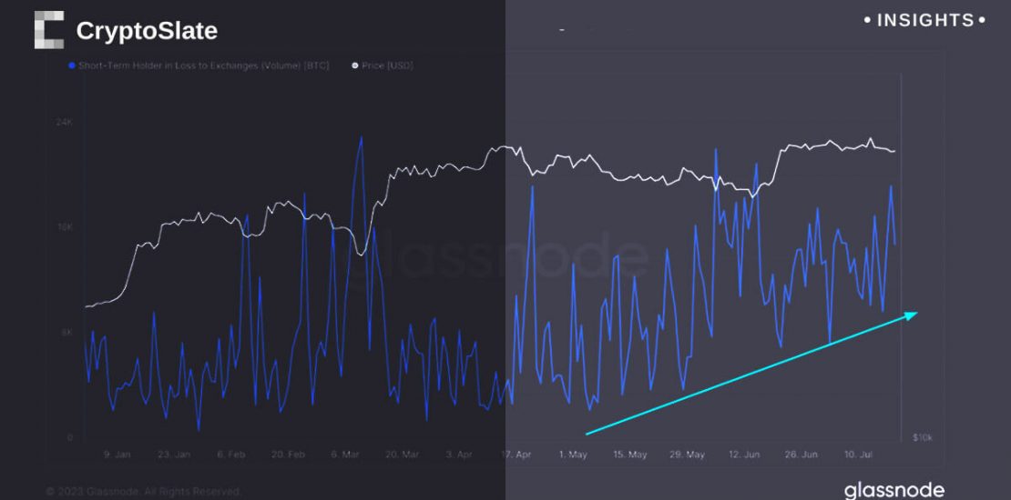Select the 6. Mar date label
Image resolution: width=1011 pixels, height=500 pixels.
click(346, 454)
